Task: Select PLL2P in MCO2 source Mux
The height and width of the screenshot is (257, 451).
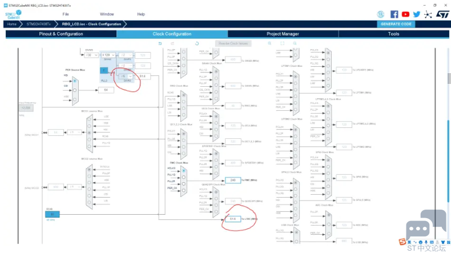Action: coord(89,176)
